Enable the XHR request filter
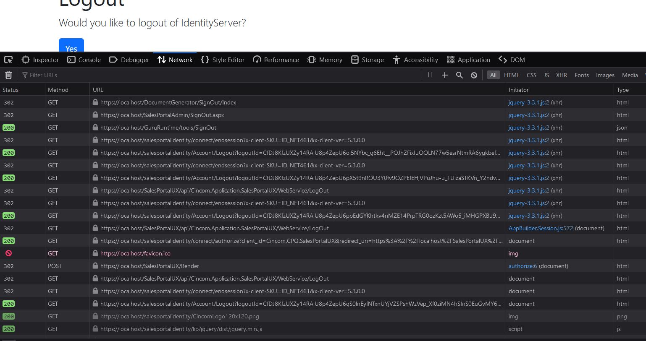 (562, 75)
